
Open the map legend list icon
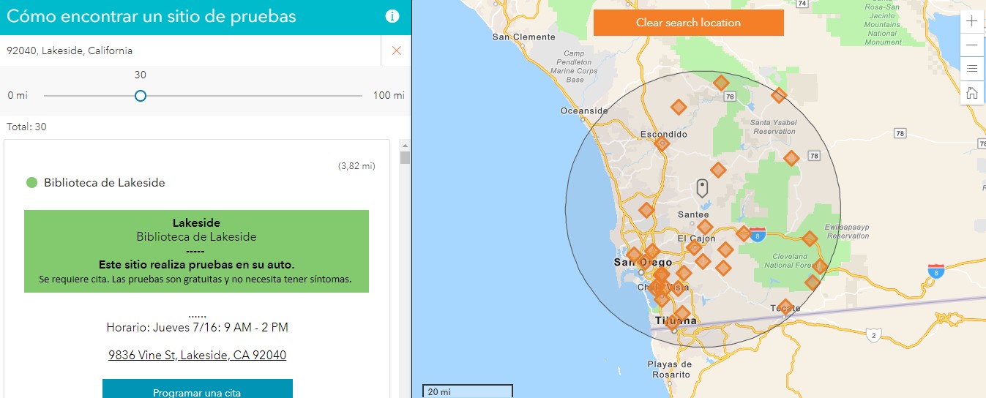coord(971,69)
